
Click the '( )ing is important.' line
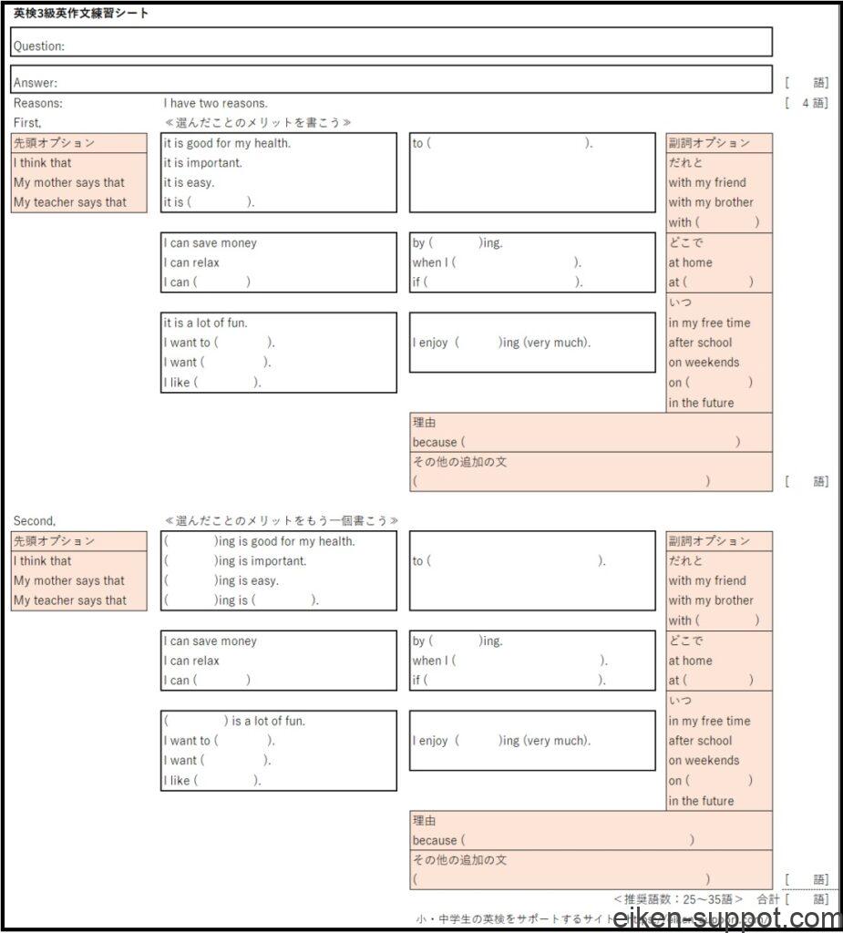click(x=236, y=561)
